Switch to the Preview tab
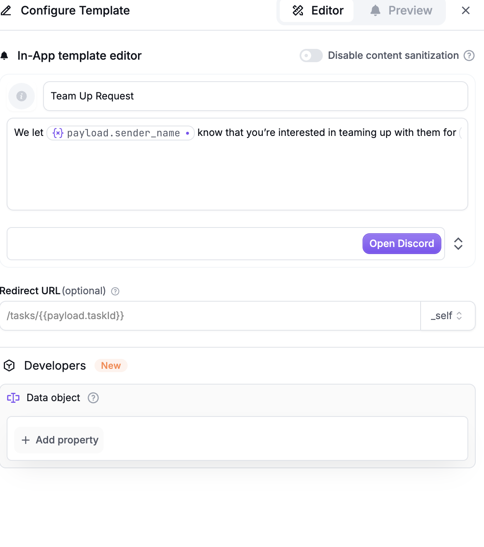484x547 pixels. click(401, 10)
